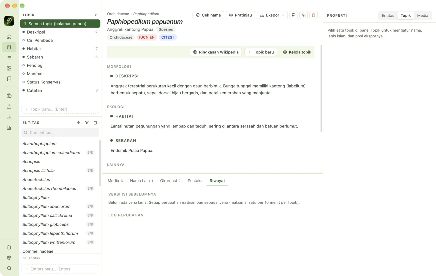Click the flag icon in entity toolbar

293,15
